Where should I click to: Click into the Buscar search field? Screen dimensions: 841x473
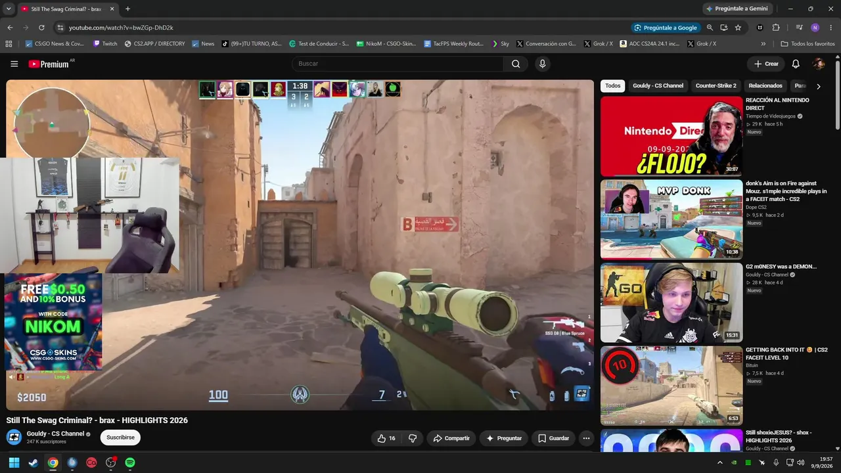[398, 64]
